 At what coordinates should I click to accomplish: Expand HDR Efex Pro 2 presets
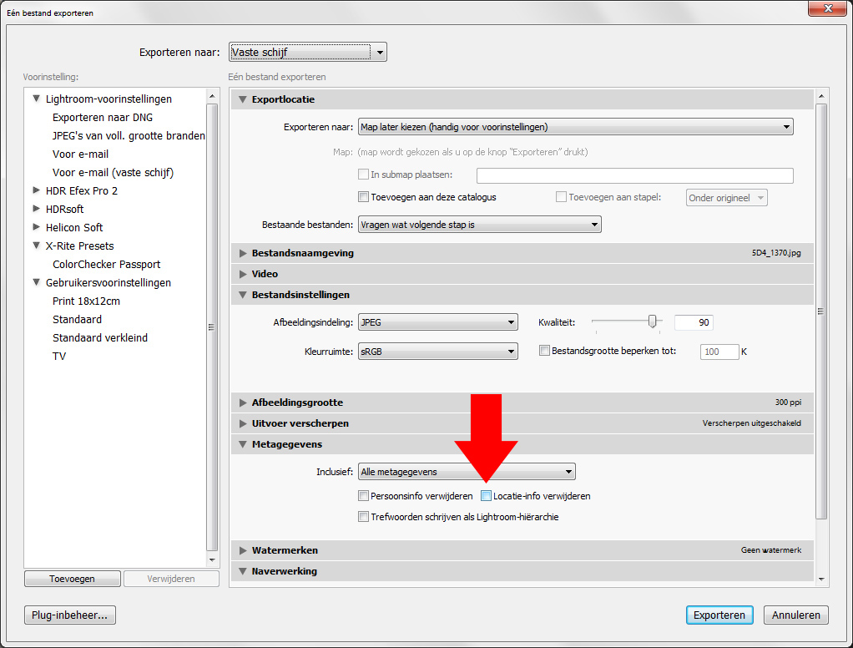[37, 190]
